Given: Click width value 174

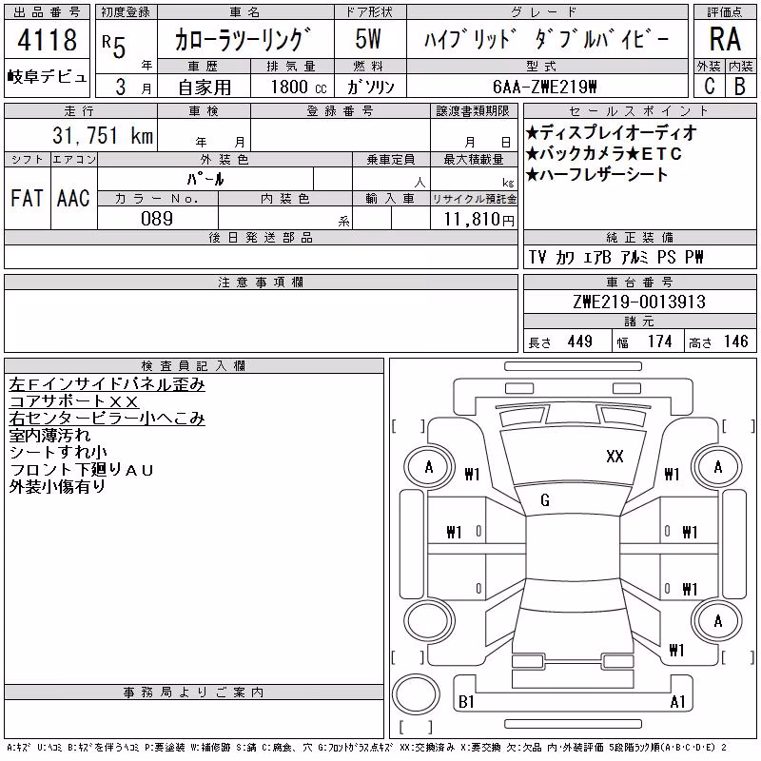Looking at the screenshot, I should (x=659, y=341).
